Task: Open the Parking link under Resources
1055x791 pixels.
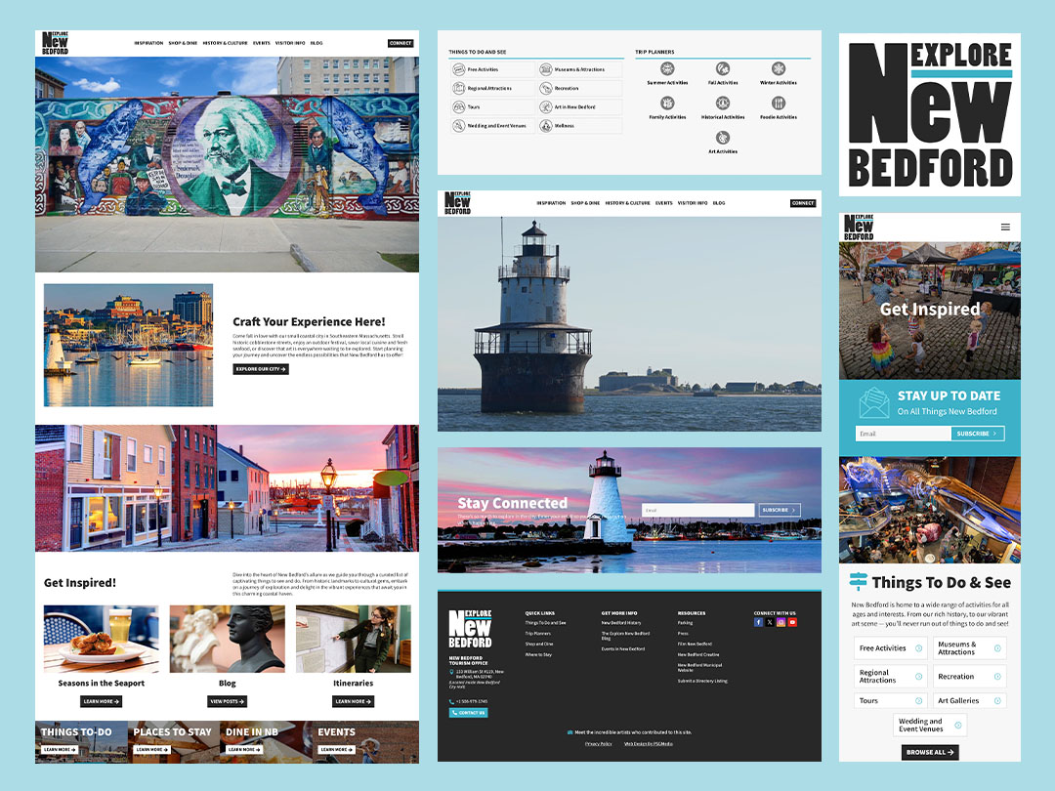Action: click(x=685, y=623)
